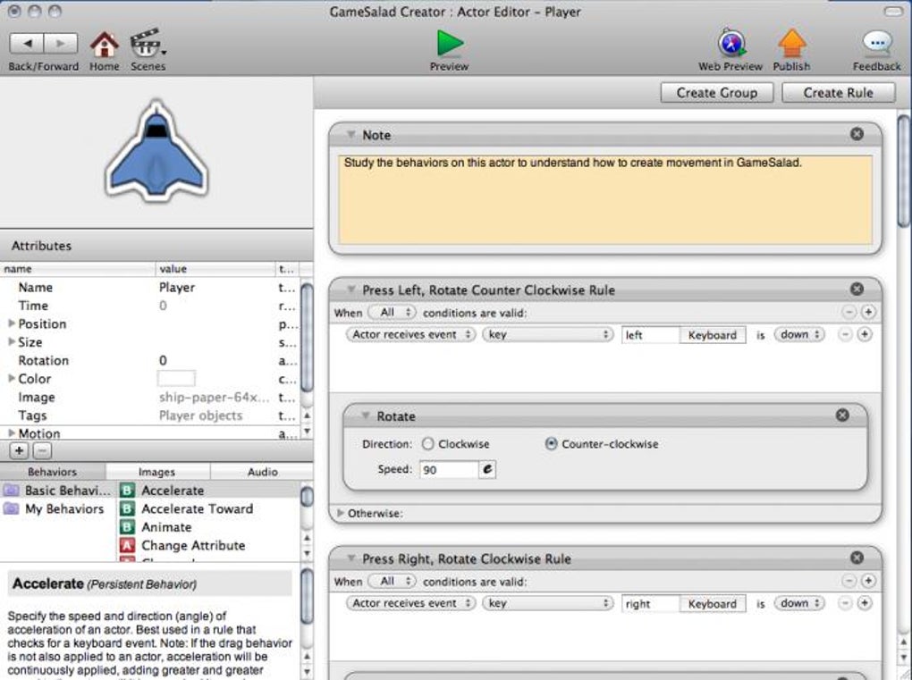
Task: Switch to the Images tab
Action: [157, 471]
